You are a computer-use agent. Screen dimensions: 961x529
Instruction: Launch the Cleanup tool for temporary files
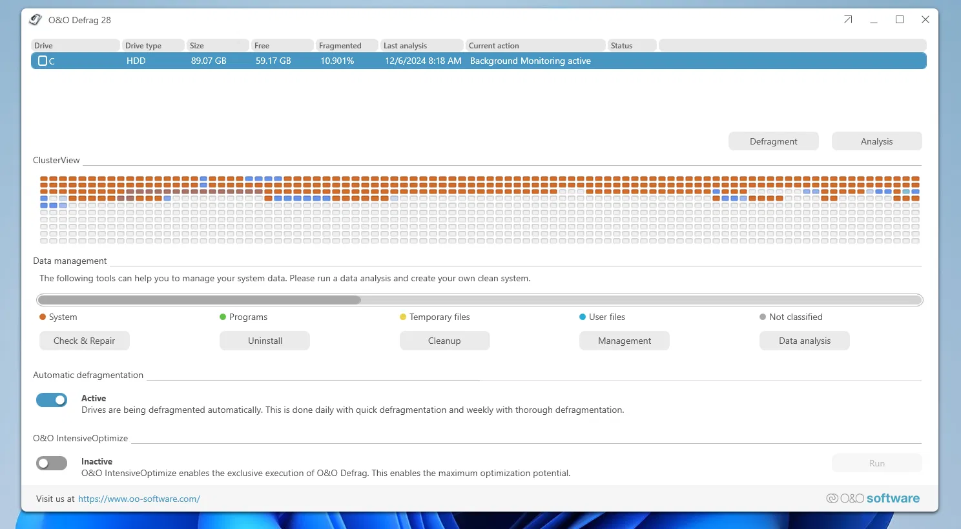click(x=445, y=341)
